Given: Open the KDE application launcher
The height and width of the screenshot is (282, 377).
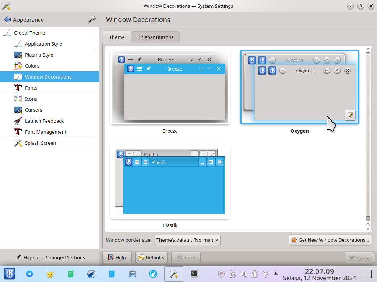Looking at the screenshot, I should click(10, 274).
